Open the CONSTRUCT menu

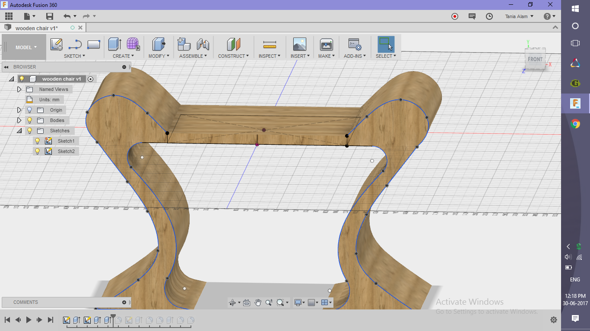pyautogui.click(x=233, y=56)
